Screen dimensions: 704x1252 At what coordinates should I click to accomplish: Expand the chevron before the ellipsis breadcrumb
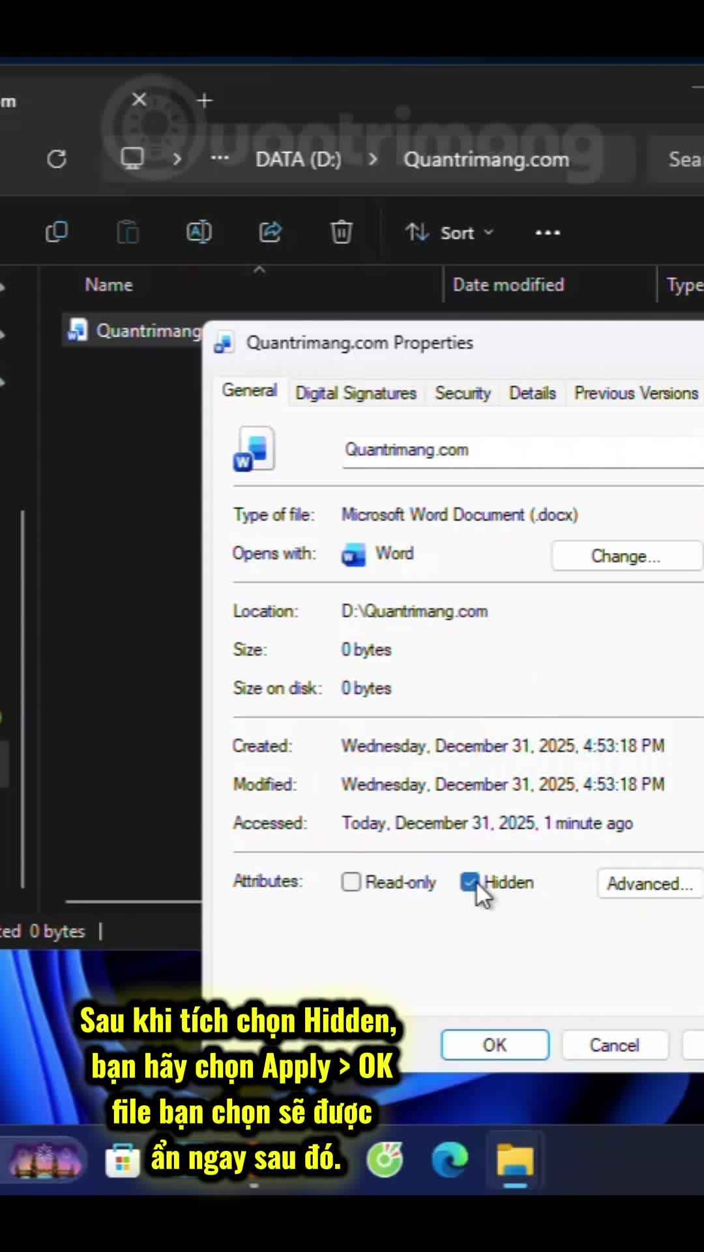[x=177, y=159]
